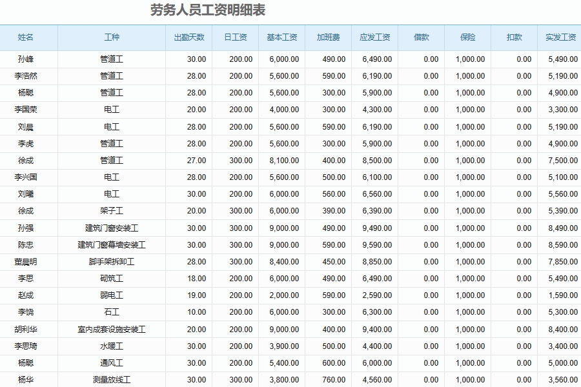The image size is (581, 387).
Task: Click the 基本工资 column header
Action: click(282, 37)
